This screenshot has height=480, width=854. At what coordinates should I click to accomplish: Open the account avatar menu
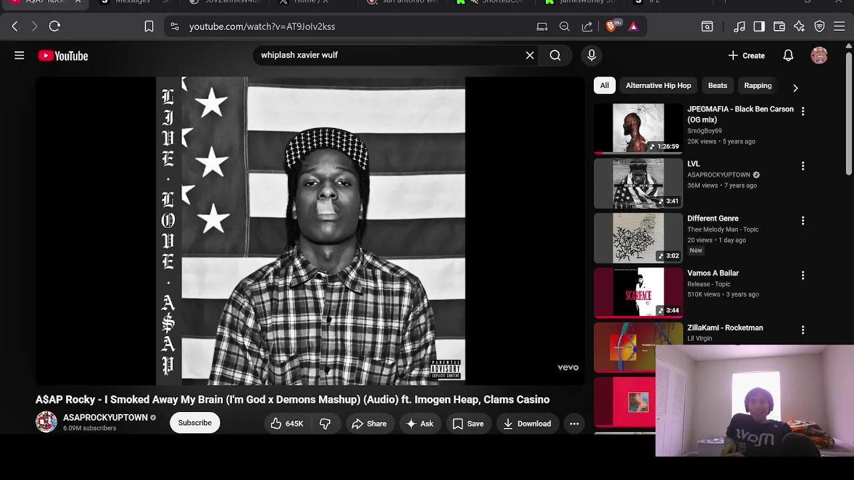(819, 55)
